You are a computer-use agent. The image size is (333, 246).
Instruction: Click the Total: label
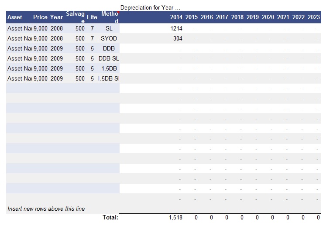coord(110,217)
